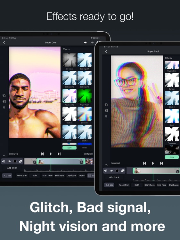Play video on right iPad
This screenshot has height=240, width=180.
(153, 163)
